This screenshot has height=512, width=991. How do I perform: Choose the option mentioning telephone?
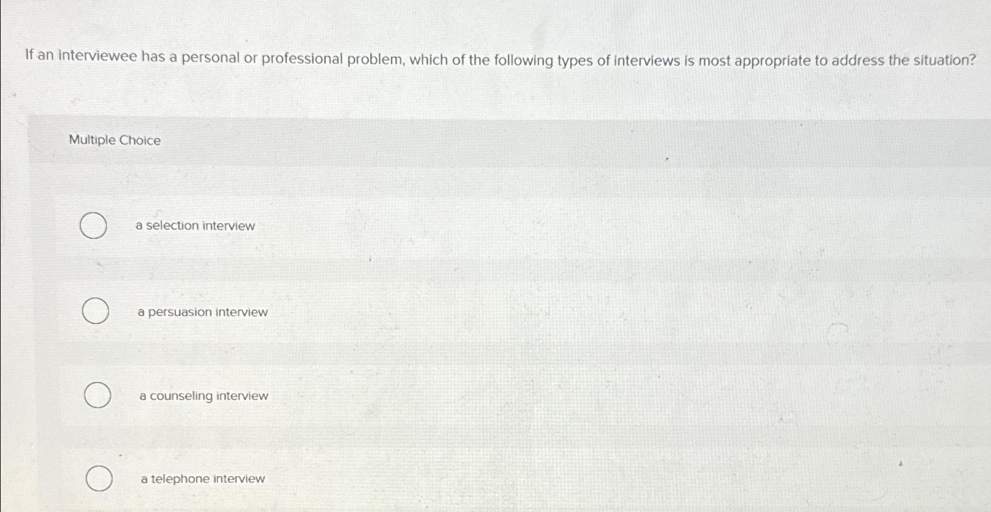pos(202,479)
